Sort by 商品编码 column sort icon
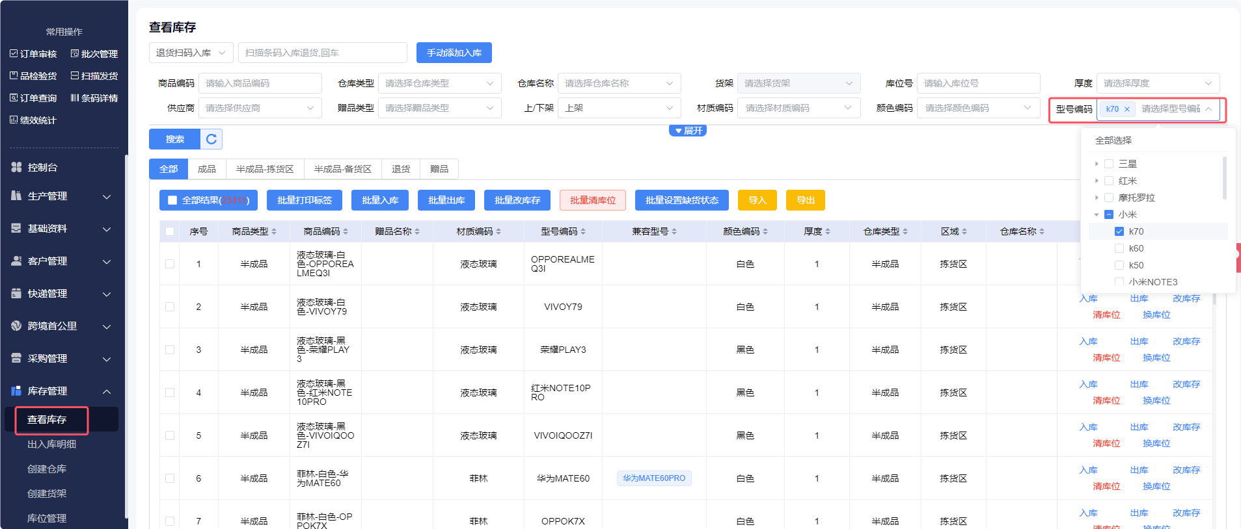 point(346,231)
